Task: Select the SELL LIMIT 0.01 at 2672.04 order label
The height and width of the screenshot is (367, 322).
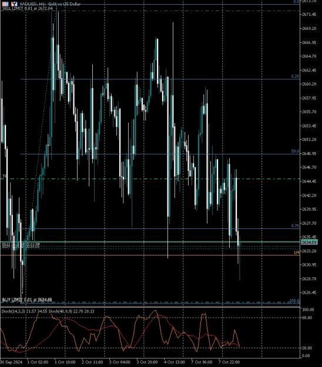Action: coord(28,8)
